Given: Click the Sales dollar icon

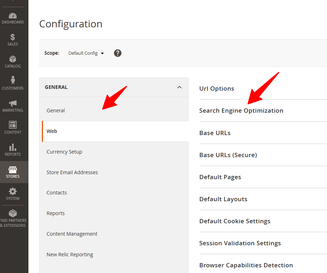Looking at the screenshot, I should 13,37.
